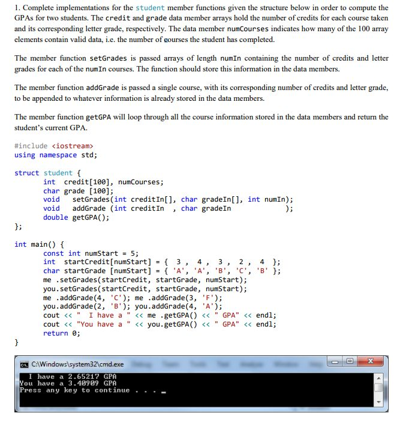Click the console scrollbar down arrow
Screen dimensions: 409x422
(x=378, y=402)
